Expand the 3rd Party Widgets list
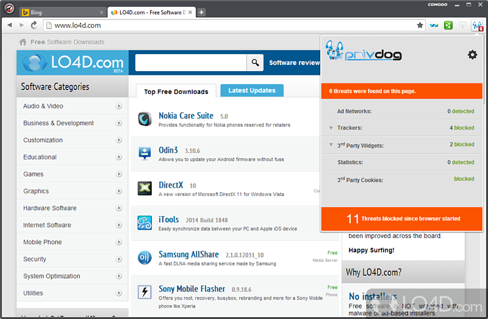The height and width of the screenshot is (319, 488). tap(331, 145)
